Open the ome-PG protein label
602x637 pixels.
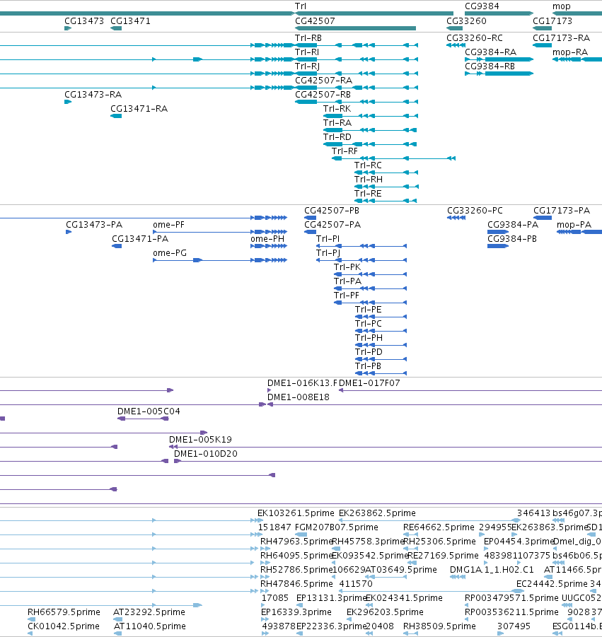tap(170, 253)
